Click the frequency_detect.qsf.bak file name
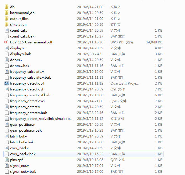The image size is (185, 175). coord(30,95)
